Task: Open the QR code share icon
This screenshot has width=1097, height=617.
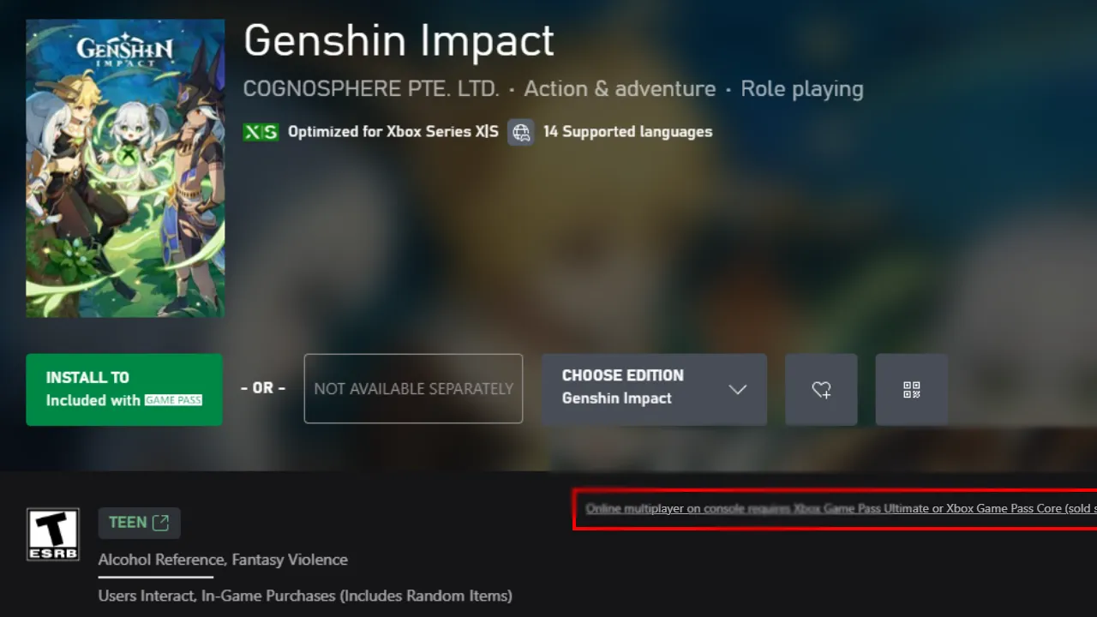Action: [x=912, y=390]
